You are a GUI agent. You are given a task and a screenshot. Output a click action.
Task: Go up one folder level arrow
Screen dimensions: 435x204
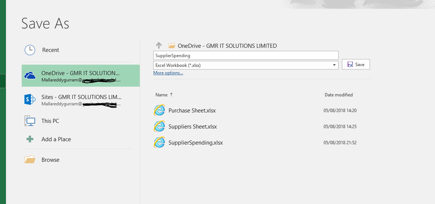point(159,46)
